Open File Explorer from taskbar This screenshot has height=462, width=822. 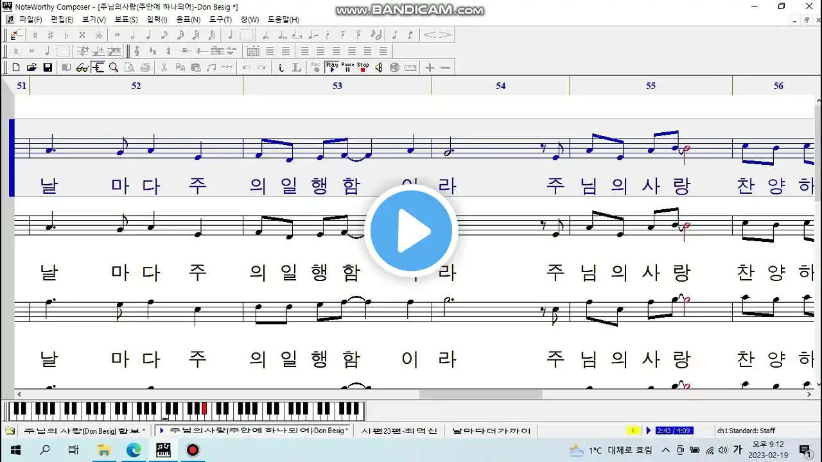pyautogui.click(x=104, y=450)
